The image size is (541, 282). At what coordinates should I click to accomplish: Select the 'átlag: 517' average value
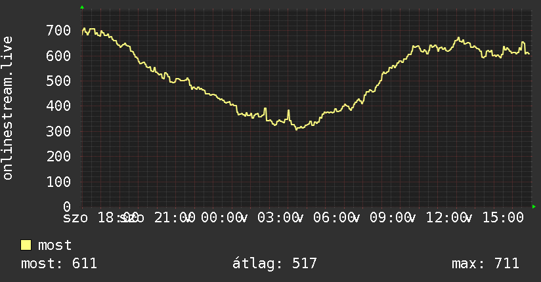point(274,264)
